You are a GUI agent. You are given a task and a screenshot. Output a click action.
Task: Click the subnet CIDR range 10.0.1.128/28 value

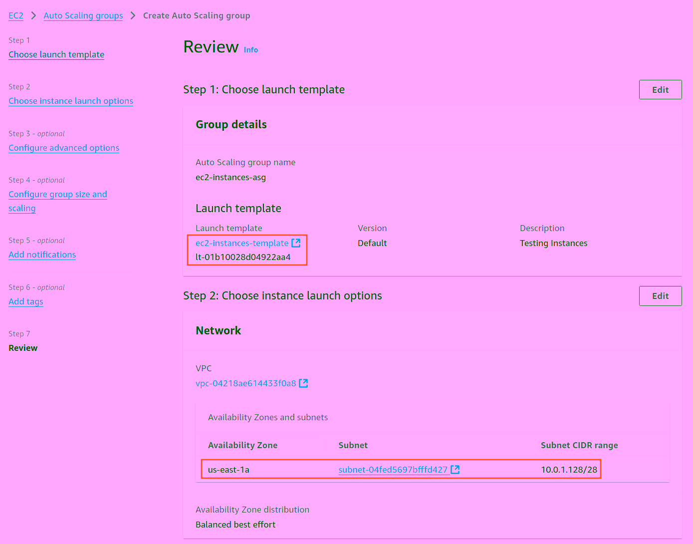(x=569, y=469)
